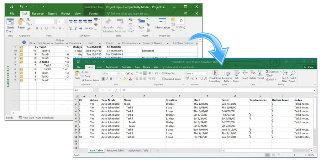Open the Resource tab in Project
The height and width of the screenshot is (160, 321).
tap(38, 13)
